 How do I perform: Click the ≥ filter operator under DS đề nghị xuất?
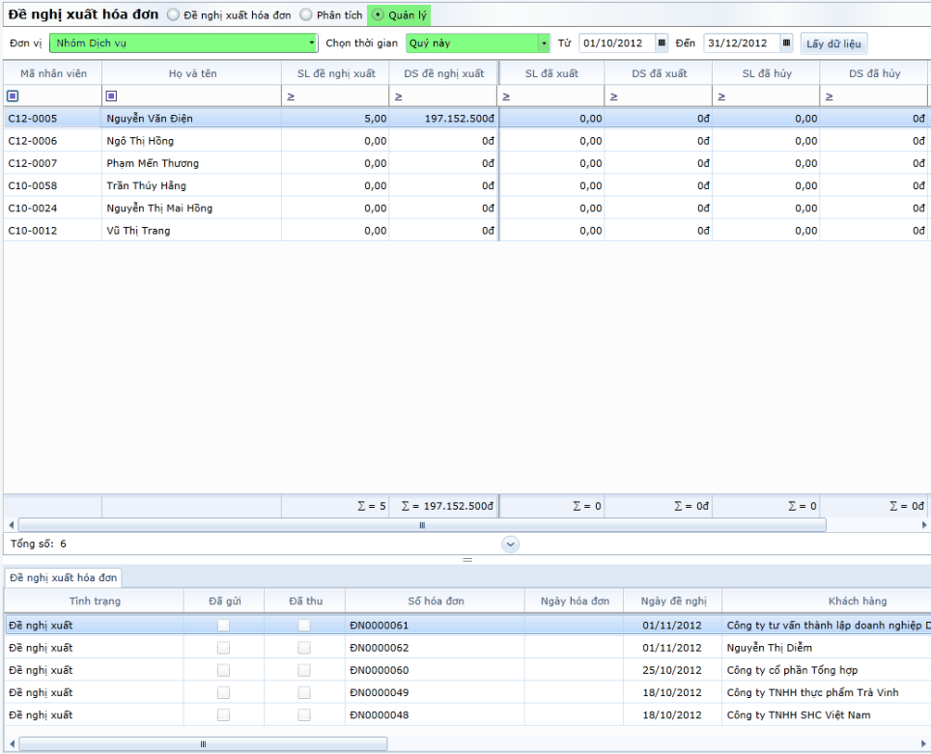(x=398, y=97)
